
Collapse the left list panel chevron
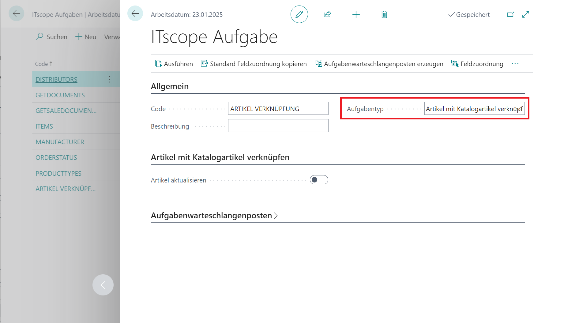click(x=103, y=285)
